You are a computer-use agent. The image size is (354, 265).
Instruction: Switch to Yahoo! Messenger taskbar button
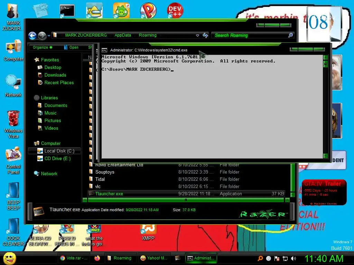(x=154, y=258)
